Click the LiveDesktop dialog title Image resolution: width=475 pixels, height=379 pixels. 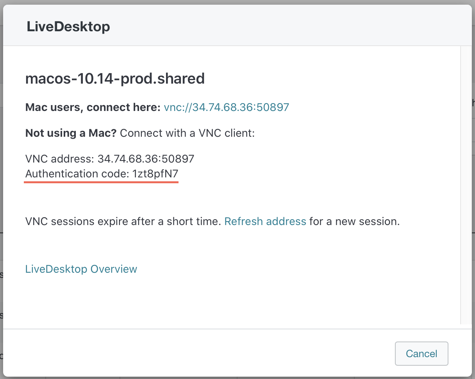coord(68,27)
